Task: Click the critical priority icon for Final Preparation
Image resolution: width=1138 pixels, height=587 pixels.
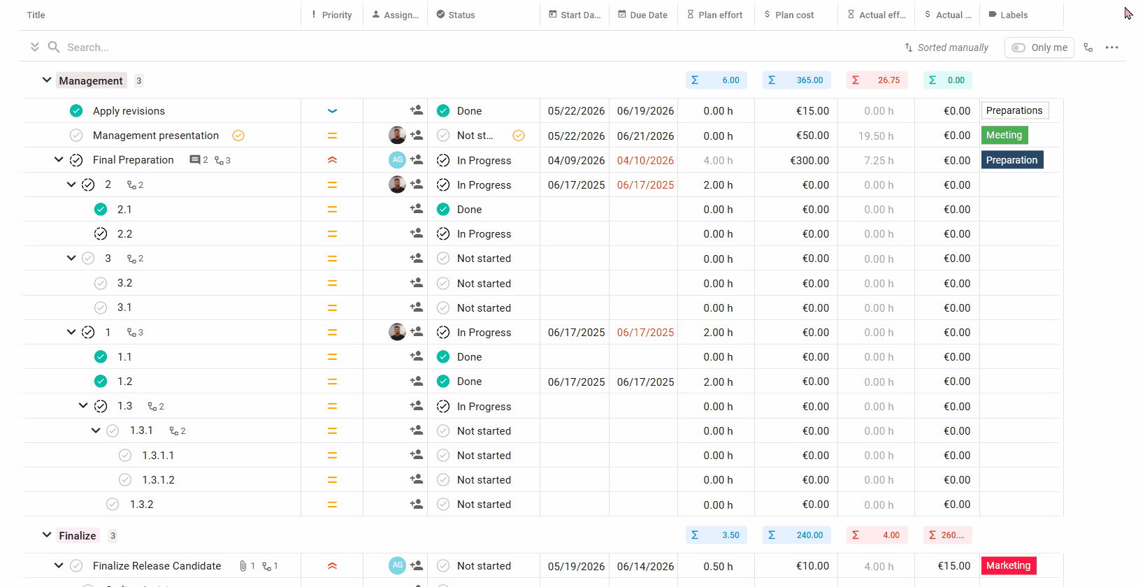Action: pyautogui.click(x=332, y=160)
